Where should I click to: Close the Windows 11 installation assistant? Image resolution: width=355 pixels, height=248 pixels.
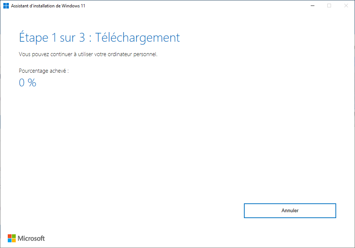tap(346, 6)
